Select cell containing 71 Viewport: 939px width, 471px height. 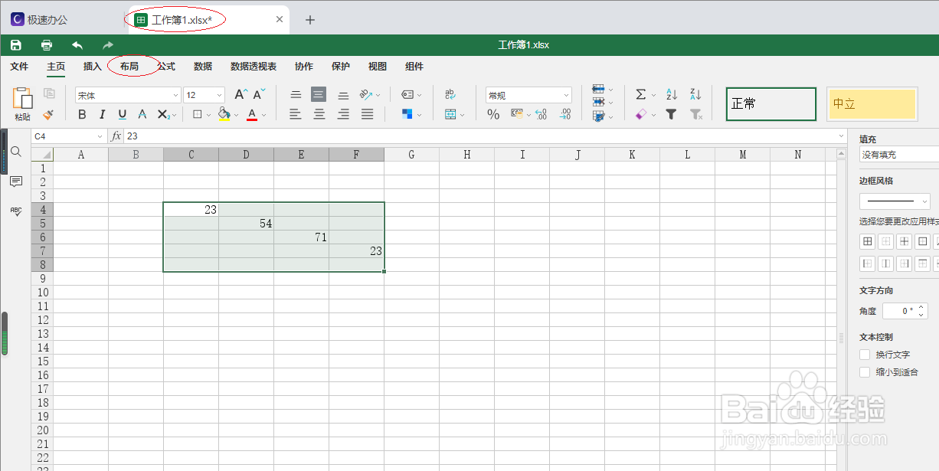tap(302, 237)
